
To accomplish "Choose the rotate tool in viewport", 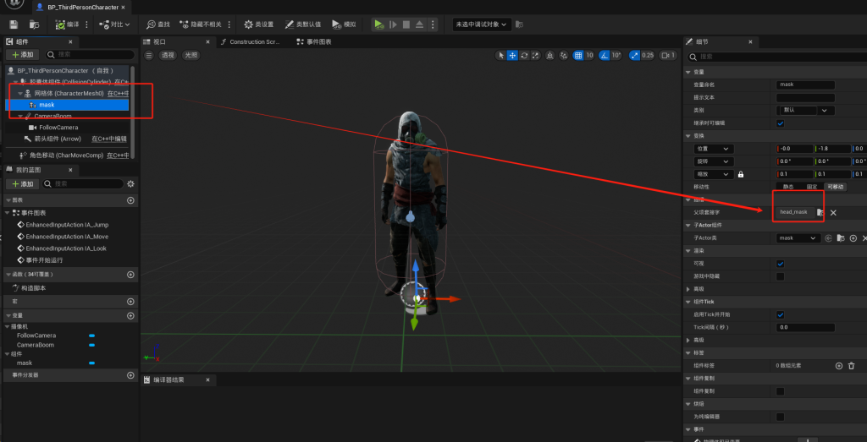I will 524,55.
